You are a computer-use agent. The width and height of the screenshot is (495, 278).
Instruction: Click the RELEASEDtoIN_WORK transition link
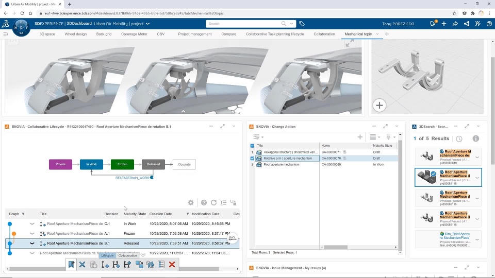[133, 178]
